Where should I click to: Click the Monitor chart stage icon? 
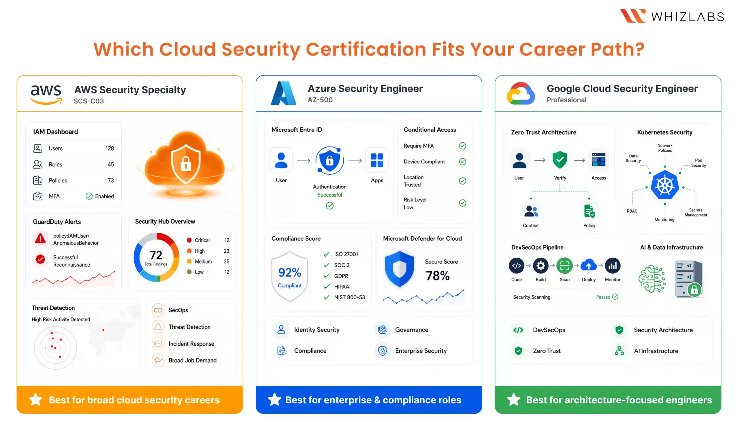click(x=612, y=265)
